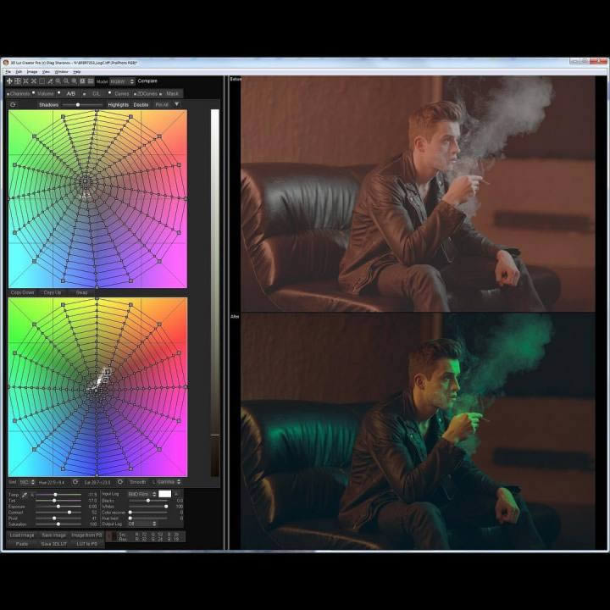The height and width of the screenshot is (610, 610).
Task: Click the vertical luminance gradient bar
Action: 214,292
